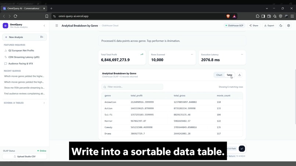Reload the browser page
This screenshot has width=296, height=166.
(x=15, y=16)
